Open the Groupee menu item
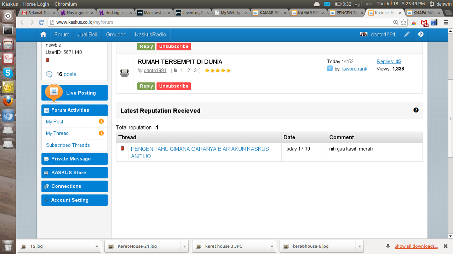 click(116, 35)
